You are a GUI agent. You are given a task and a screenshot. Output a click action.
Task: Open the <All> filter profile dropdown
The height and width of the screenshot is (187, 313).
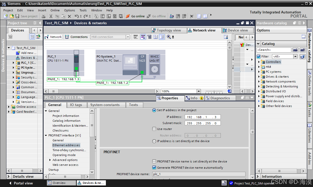(x=295, y=56)
